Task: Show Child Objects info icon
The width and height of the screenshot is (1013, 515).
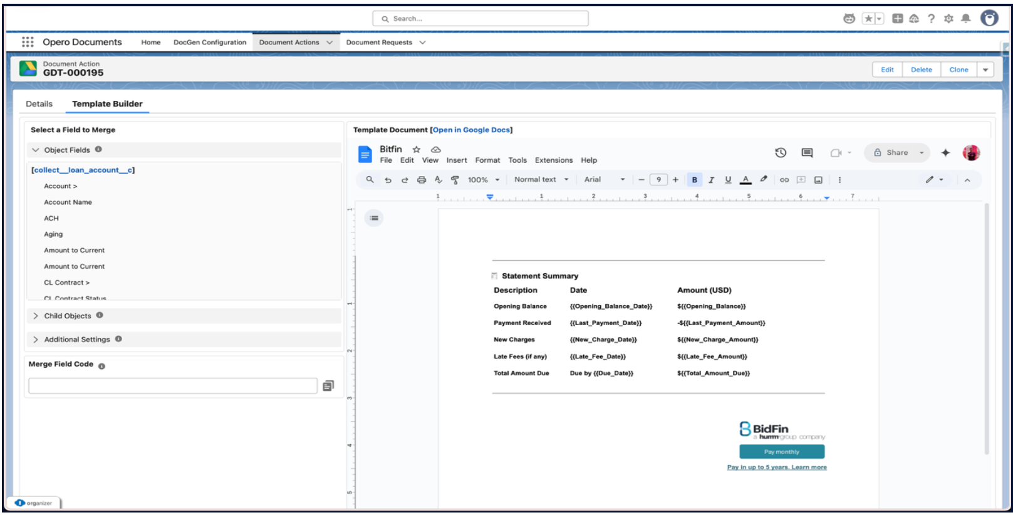Action: 100,316
